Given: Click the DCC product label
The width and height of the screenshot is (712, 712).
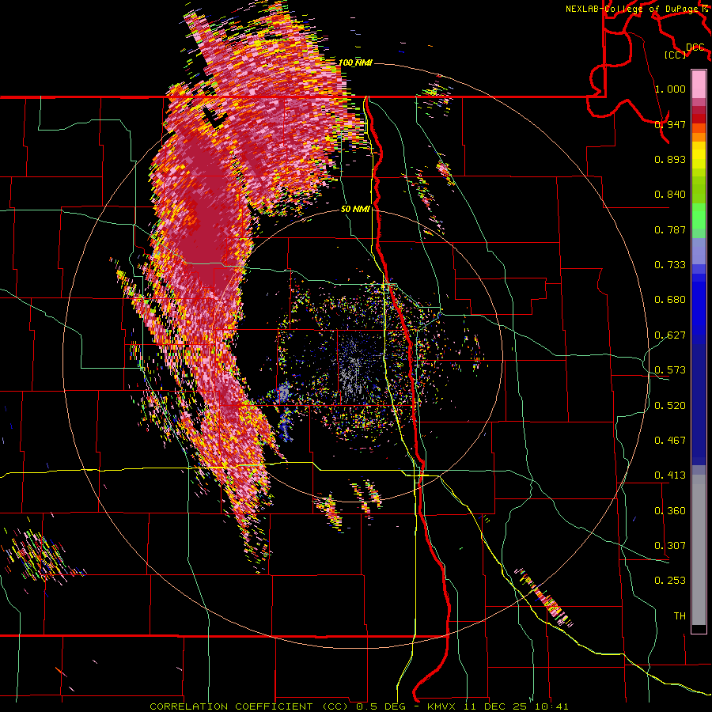Looking at the screenshot, I should (x=695, y=47).
